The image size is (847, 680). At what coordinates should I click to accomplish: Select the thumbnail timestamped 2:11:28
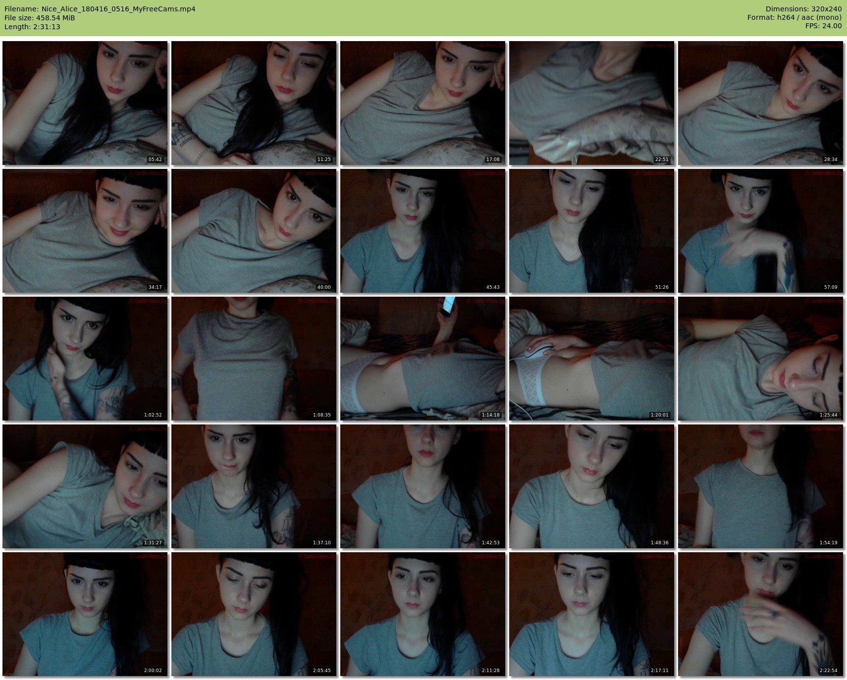[423, 614]
